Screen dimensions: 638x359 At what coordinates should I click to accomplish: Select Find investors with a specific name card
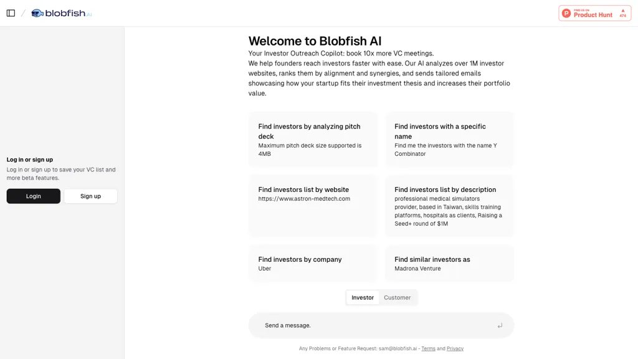pyautogui.click(x=449, y=140)
